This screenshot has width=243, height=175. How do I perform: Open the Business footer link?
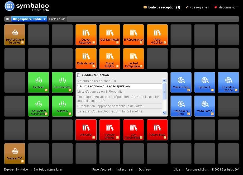point(145,169)
